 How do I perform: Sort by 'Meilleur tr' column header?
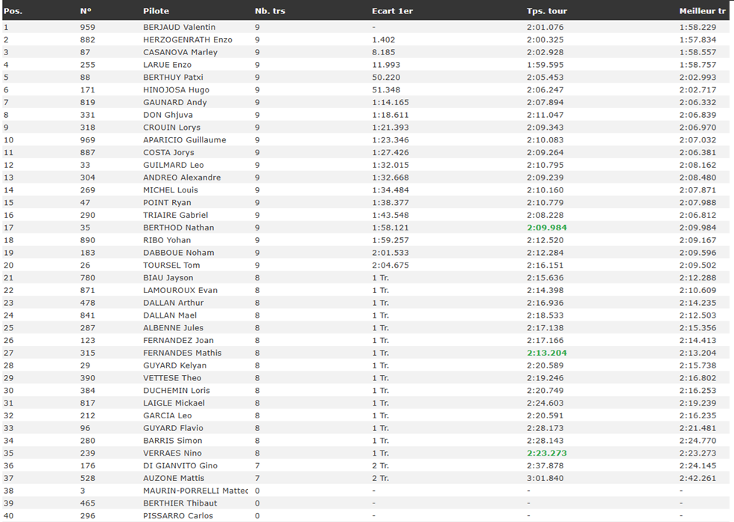point(702,11)
